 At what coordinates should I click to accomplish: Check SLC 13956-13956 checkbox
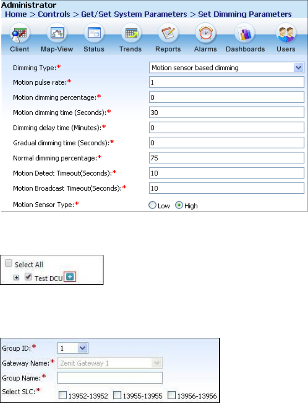pos(172,395)
